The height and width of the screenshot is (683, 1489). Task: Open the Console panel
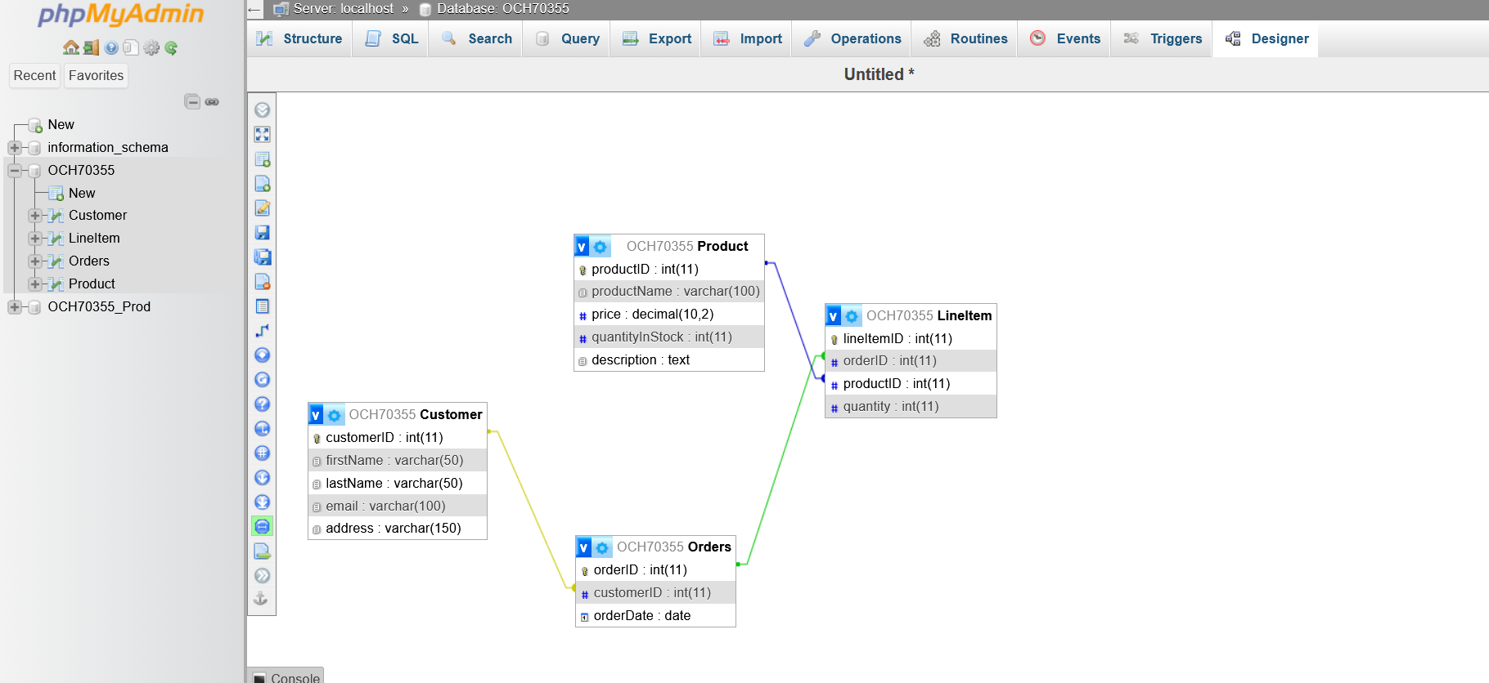286,676
